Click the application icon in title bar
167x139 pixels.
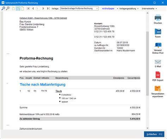[3, 3]
